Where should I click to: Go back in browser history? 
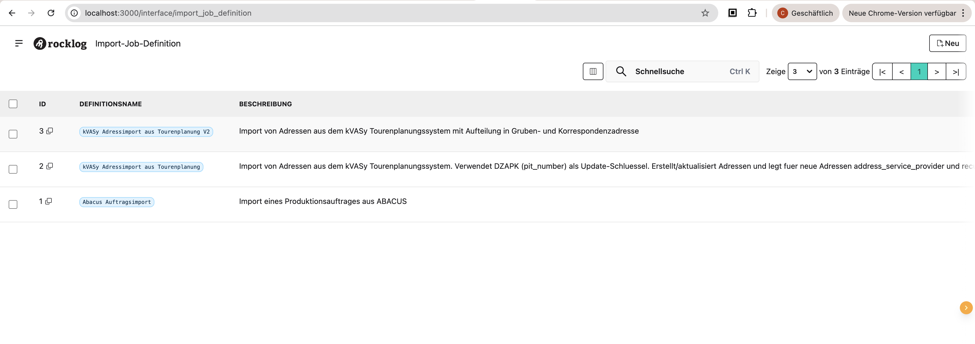pyautogui.click(x=12, y=13)
